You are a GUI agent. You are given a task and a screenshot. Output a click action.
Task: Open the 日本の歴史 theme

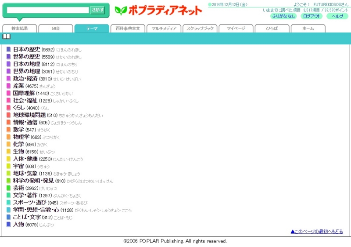point(27,49)
